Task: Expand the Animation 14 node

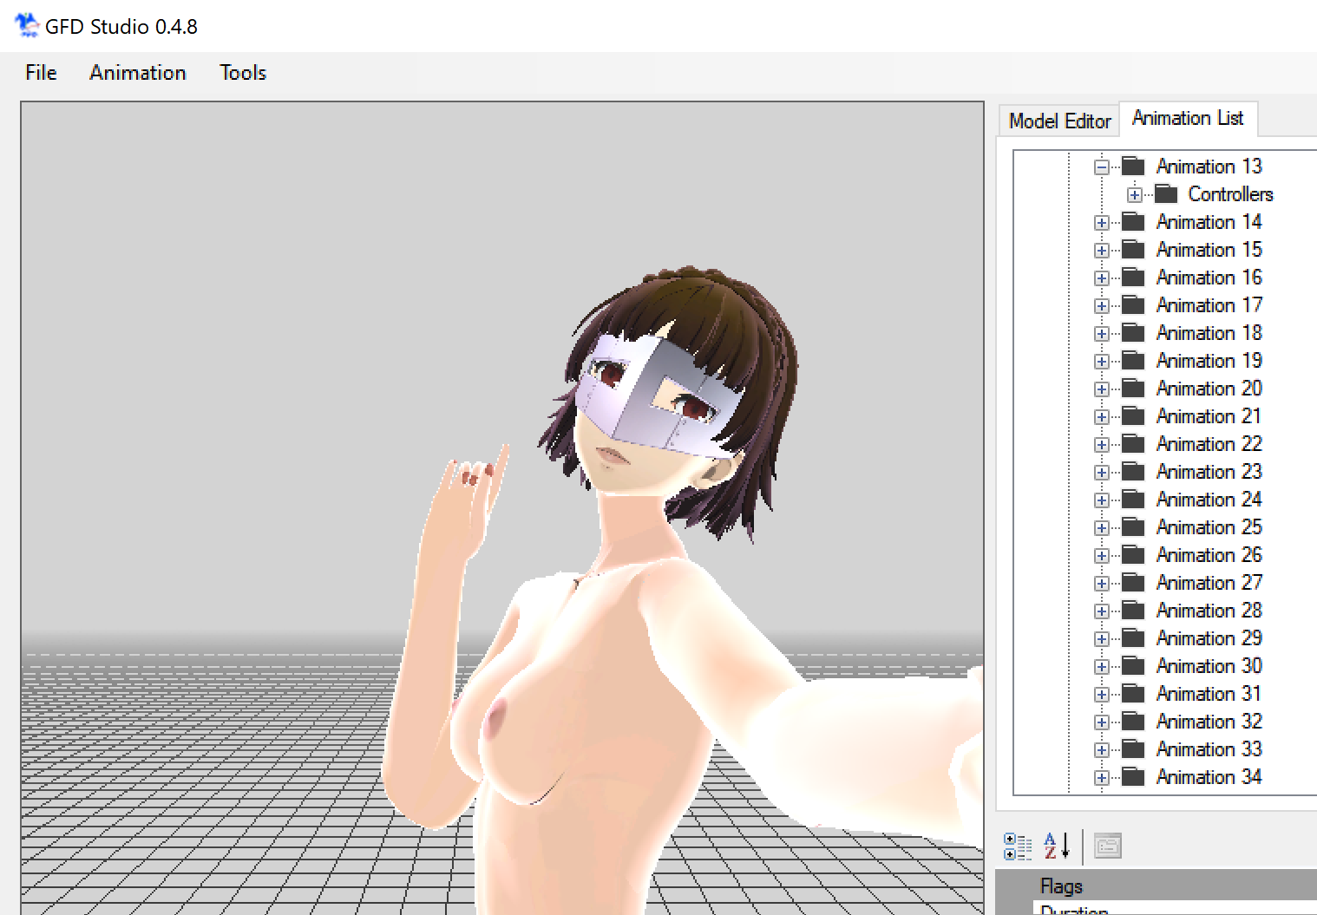Action: pyautogui.click(x=1102, y=223)
